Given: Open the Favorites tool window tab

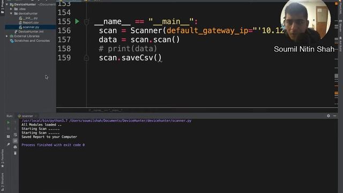Looking at the screenshot, I should tap(2, 158).
